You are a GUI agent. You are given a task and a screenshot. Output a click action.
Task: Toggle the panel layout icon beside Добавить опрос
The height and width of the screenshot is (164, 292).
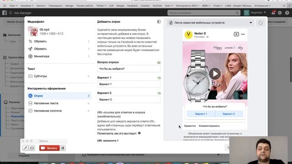pyautogui.click(x=159, y=22)
